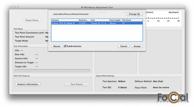Sort by the File Count column header
This screenshot has height=107, width=194.
click(127, 20)
